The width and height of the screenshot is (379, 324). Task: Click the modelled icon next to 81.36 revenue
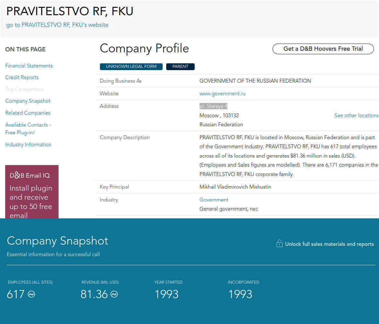coord(114,294)
